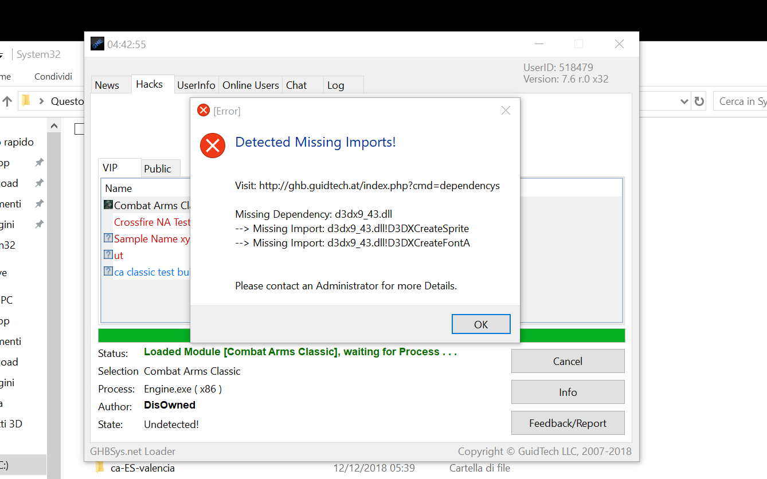
Task: Switch to Online Users tab
Action: [251, 85]
